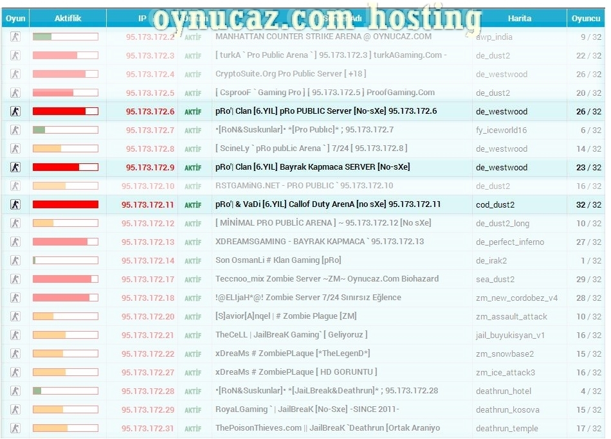Image resolution: width=611 pixels, height=439 pixels.
Task: Open the Counter-Strike icon in the 95.173.172.11 row
Action: [15, 204]
